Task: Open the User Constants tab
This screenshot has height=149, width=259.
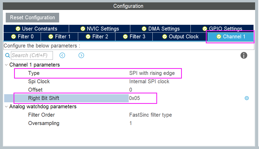Action: pos(36,29)
